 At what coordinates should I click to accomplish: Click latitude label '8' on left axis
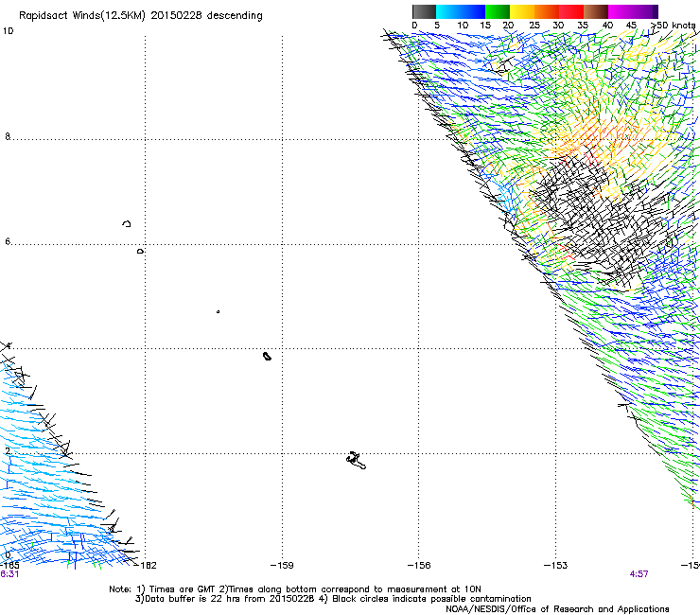click(8, 136)
